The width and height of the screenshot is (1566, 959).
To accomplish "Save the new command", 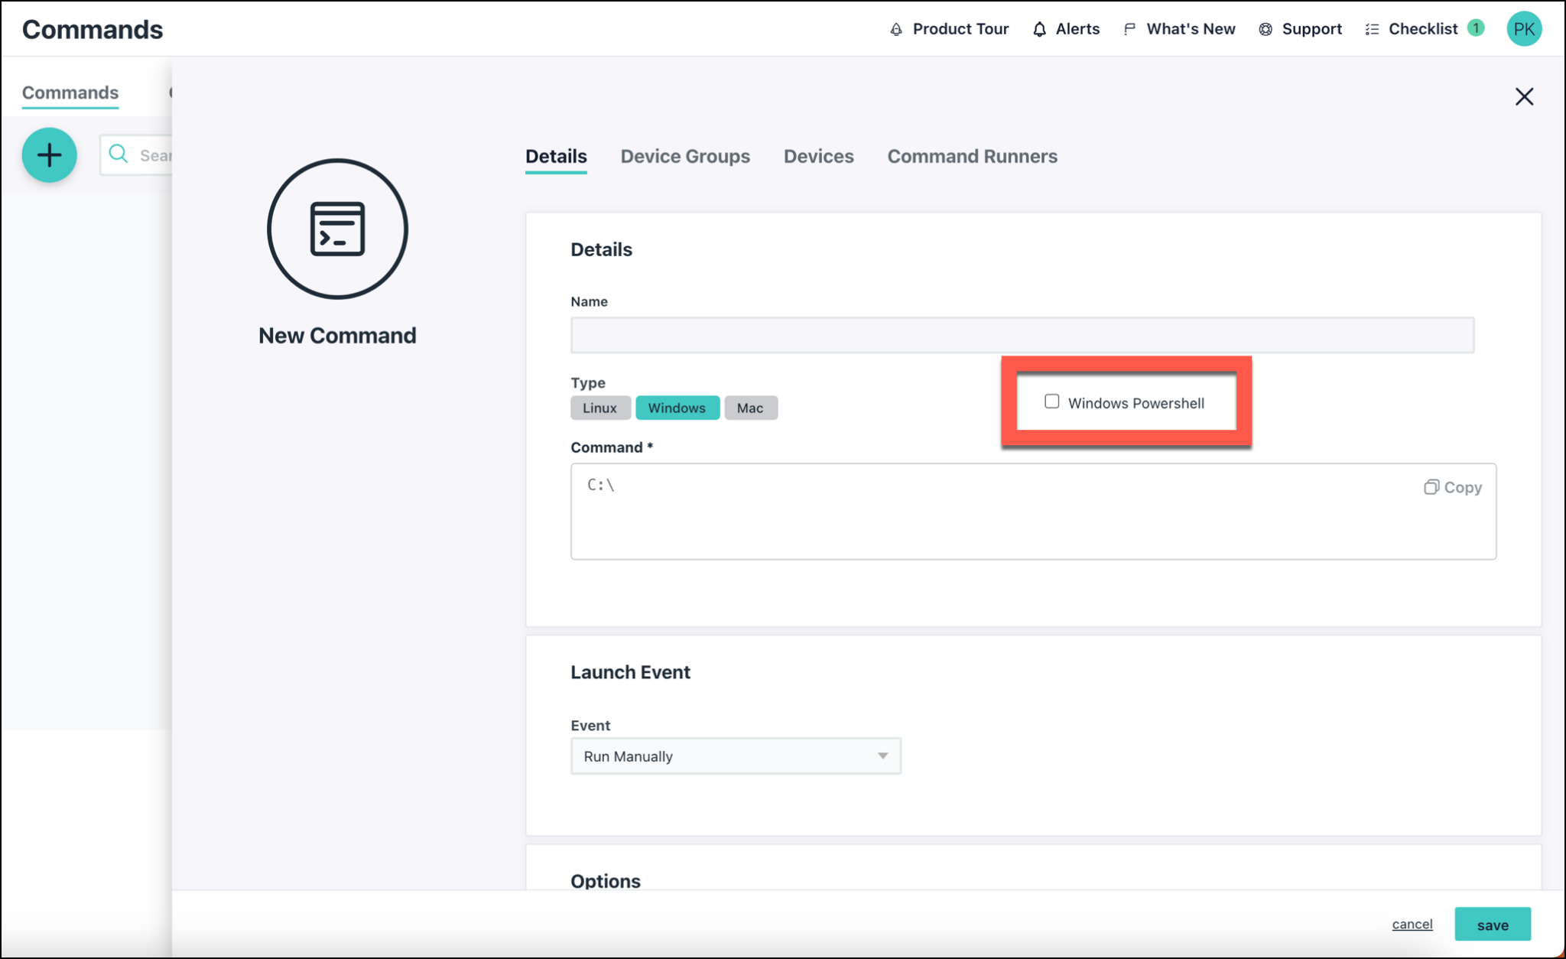I will pos(1492,924).
